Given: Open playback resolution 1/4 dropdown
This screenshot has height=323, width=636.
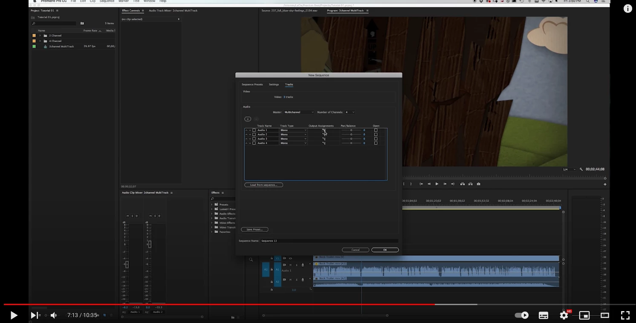Looking at the screenshot, I should [x=570, y=169].
